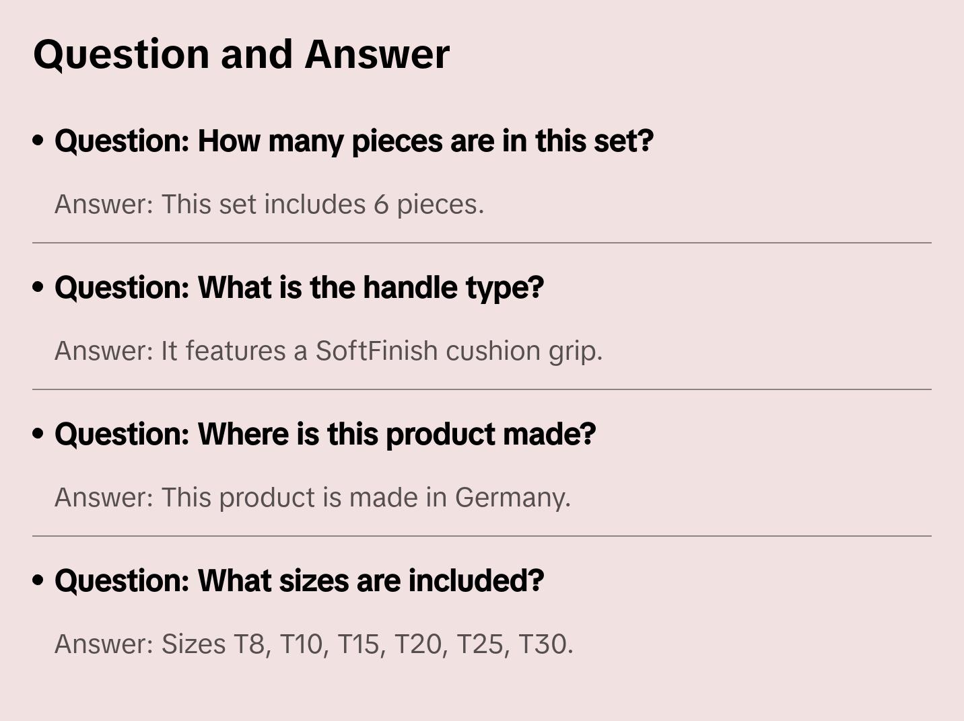
Task: Click the SoftFinish cushion grip answer text
Action: coord(329,351)
